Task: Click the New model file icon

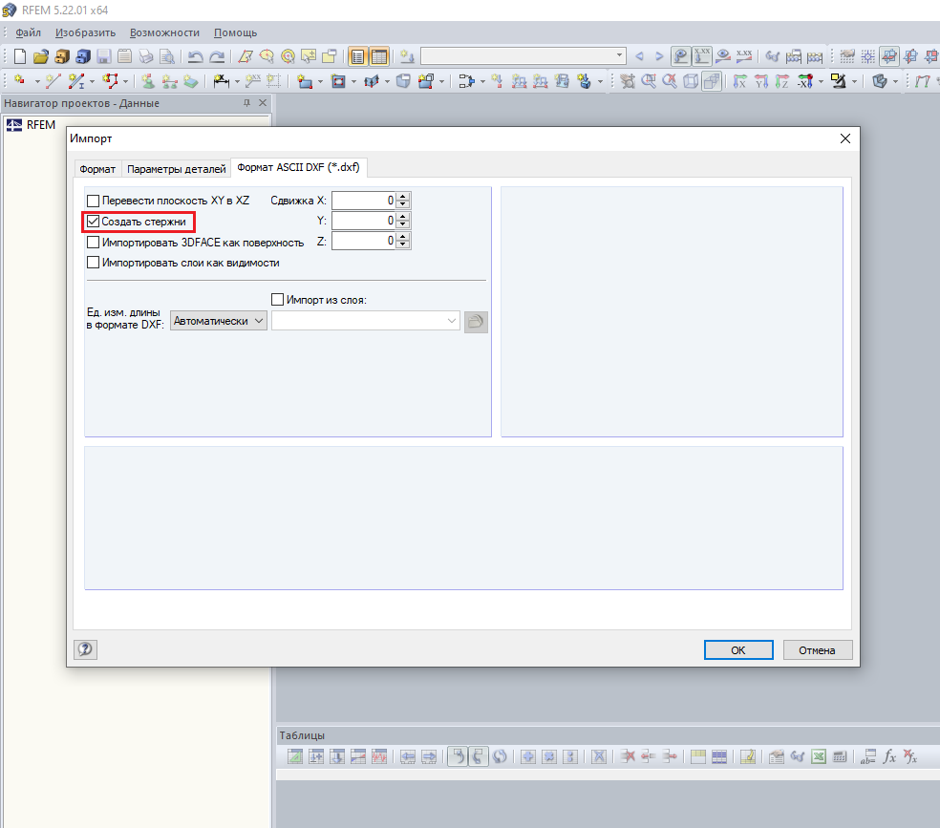Action: pyautogui.click(x=20, y=56)
